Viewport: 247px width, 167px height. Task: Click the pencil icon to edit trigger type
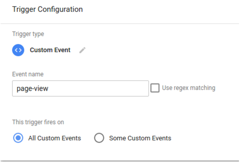[83, 50]
